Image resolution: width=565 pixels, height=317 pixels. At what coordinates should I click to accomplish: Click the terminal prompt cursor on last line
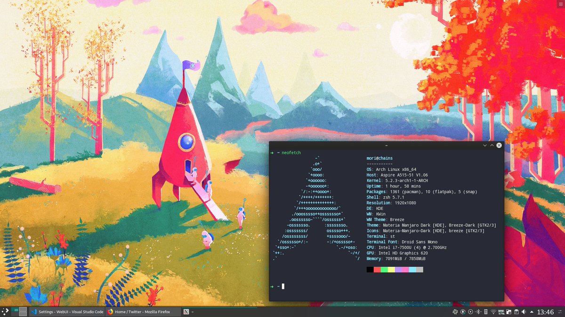pos(283,286)
